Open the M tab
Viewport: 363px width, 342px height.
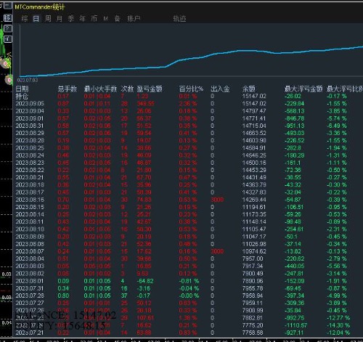click(x=106, y=19)
